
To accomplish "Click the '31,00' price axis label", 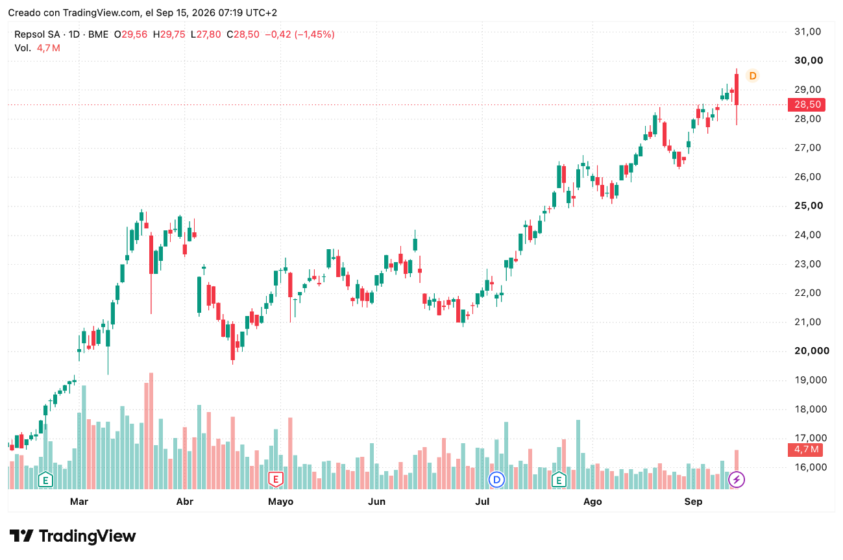I will click(x=809, y=31).
